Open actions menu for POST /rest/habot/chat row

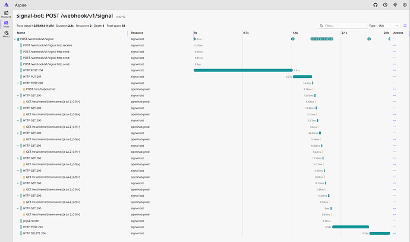pyautogui.click(x=395, y=89)
